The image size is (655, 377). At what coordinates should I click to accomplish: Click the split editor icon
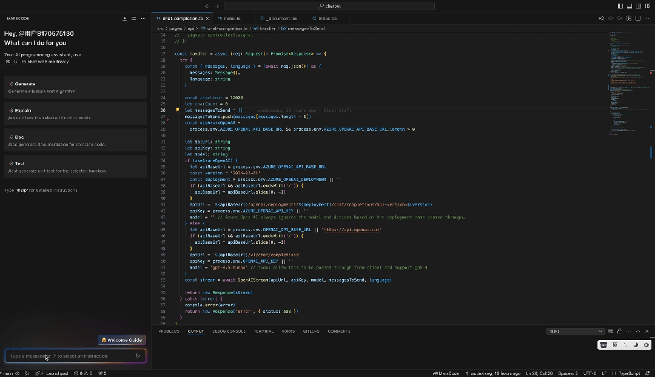pos(638,18)
